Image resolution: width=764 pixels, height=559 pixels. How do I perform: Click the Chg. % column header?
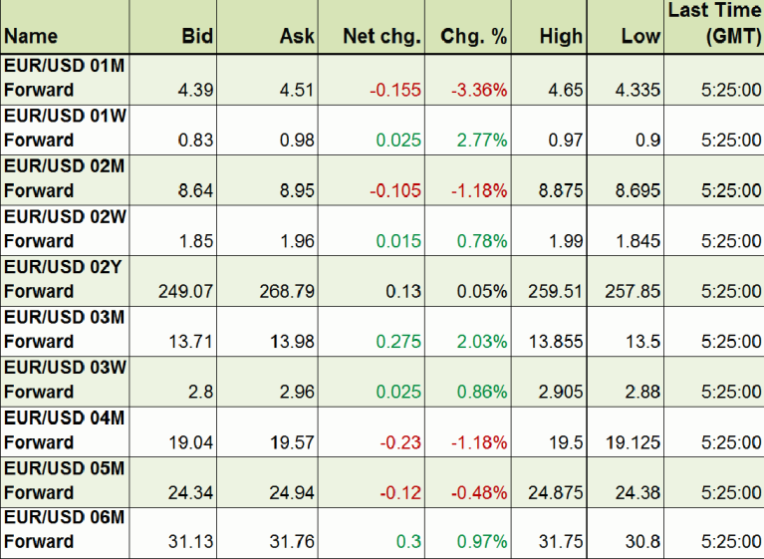tap(474, 37)
